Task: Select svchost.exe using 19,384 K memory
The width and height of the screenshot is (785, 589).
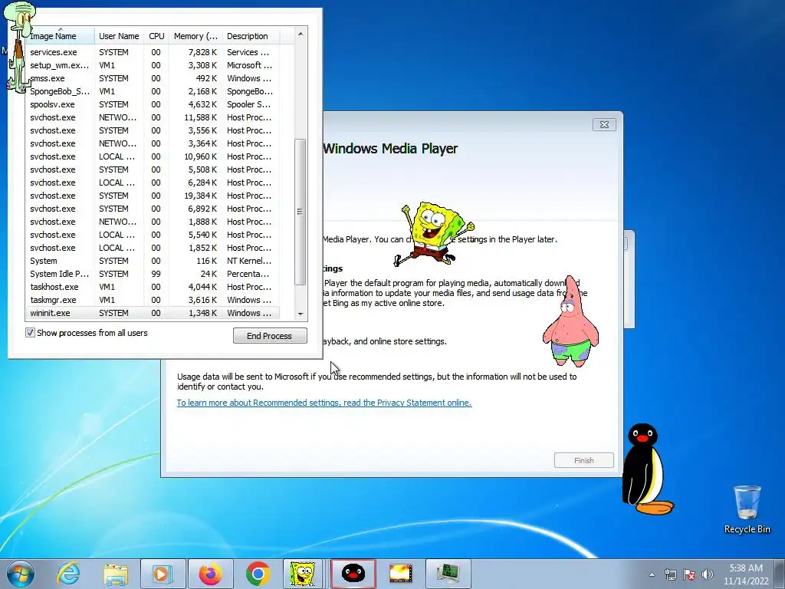Action: 153,196
